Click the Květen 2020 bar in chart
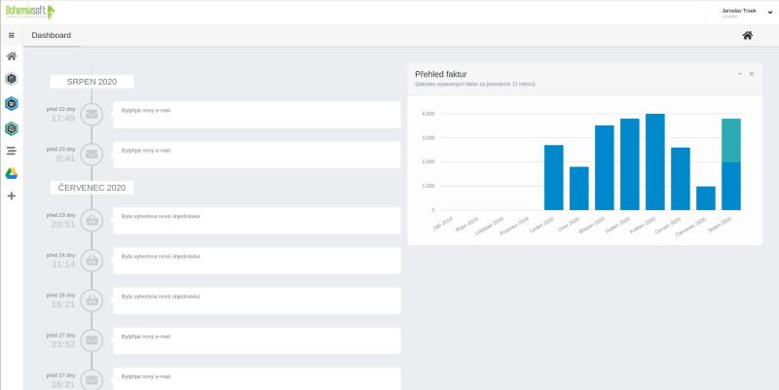Viewport: 779px width, 390px height. coord(655,161)
